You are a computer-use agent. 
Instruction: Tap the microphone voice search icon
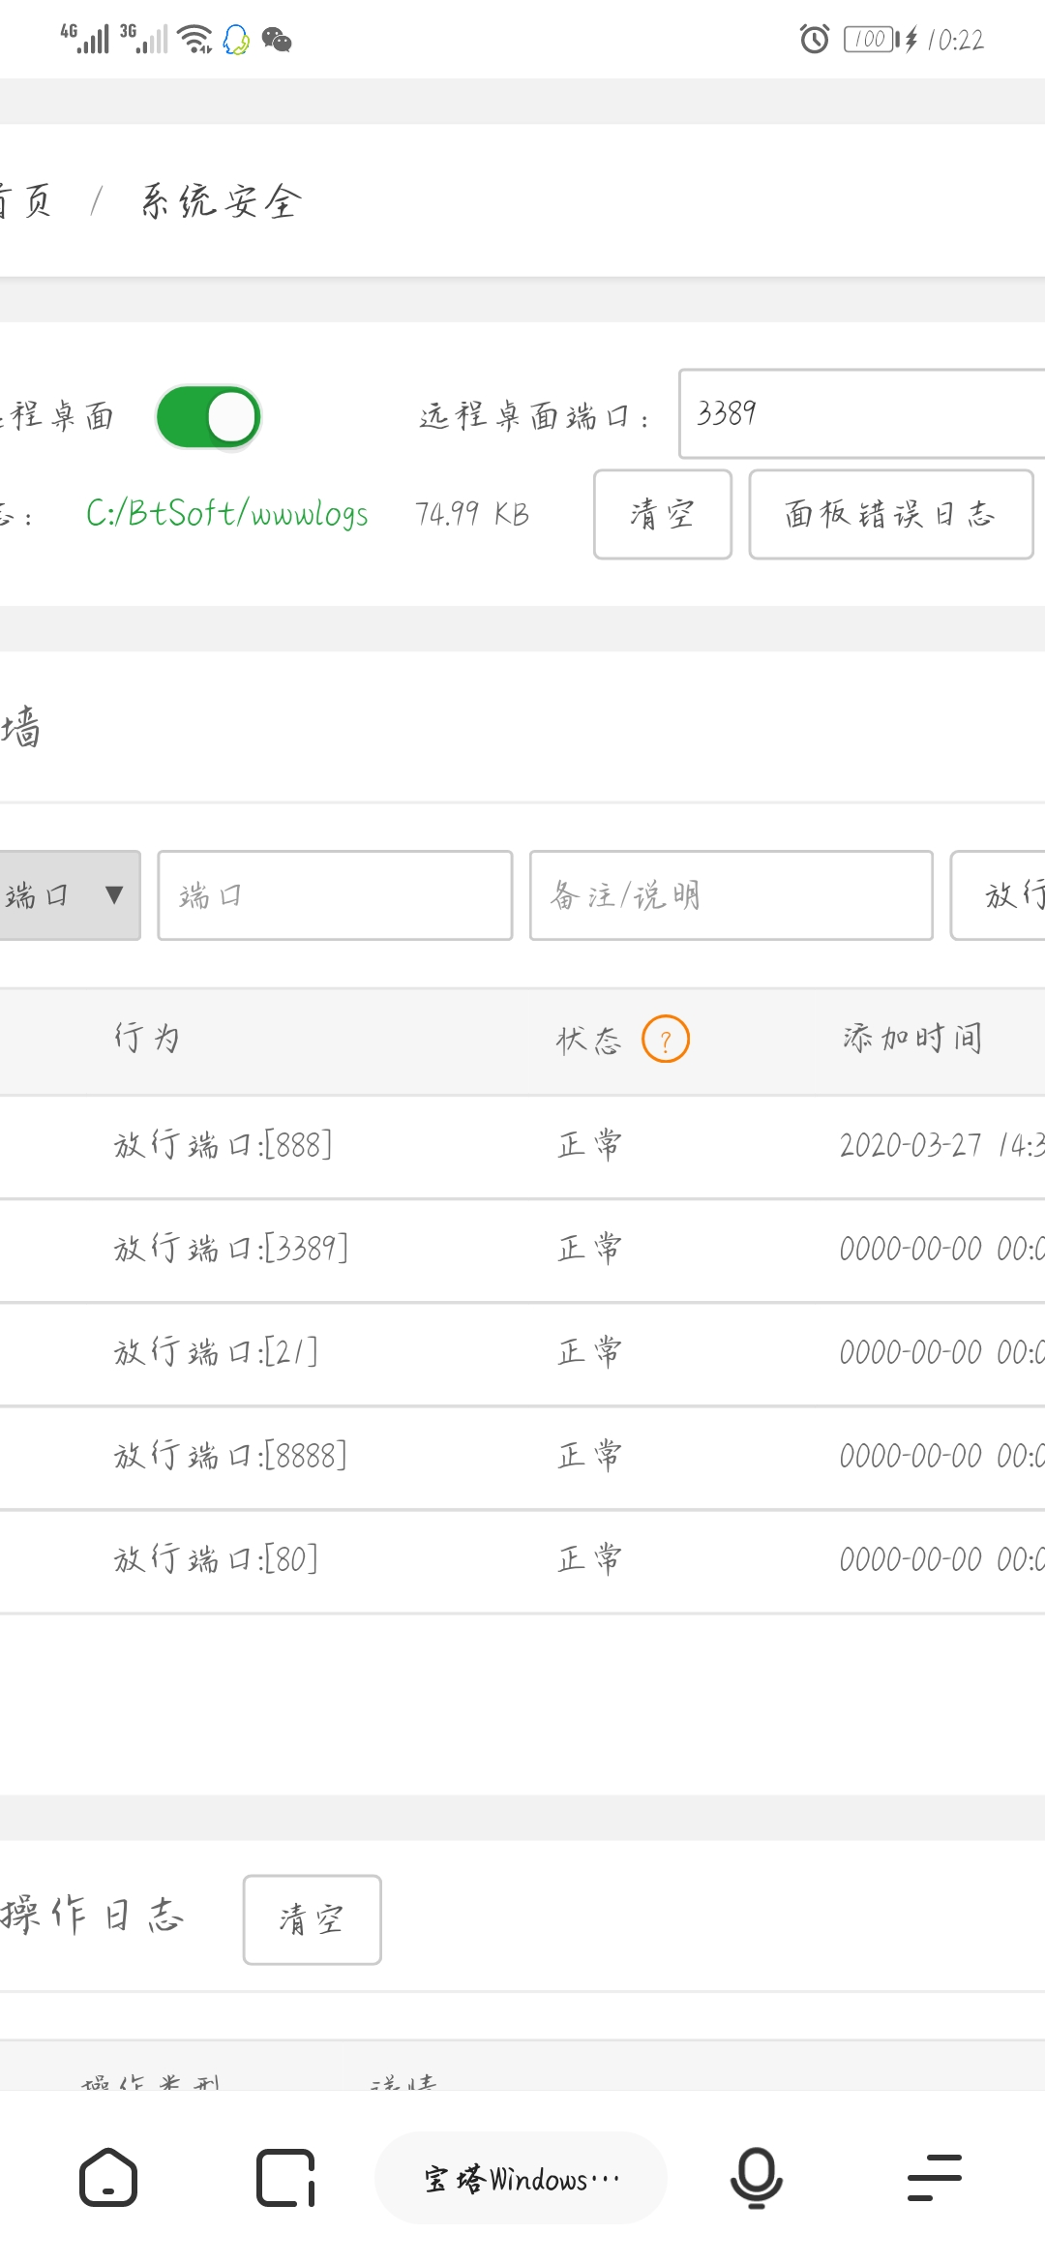[756, 2178]
